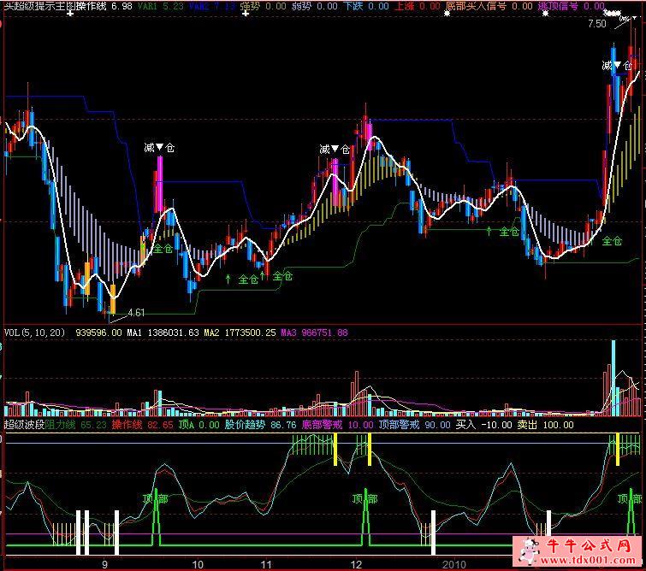Image resolution: width=646 pixels, height=571 pixels.
Task: Click the red 操作线 82.65 label
Action: (143, 425)
